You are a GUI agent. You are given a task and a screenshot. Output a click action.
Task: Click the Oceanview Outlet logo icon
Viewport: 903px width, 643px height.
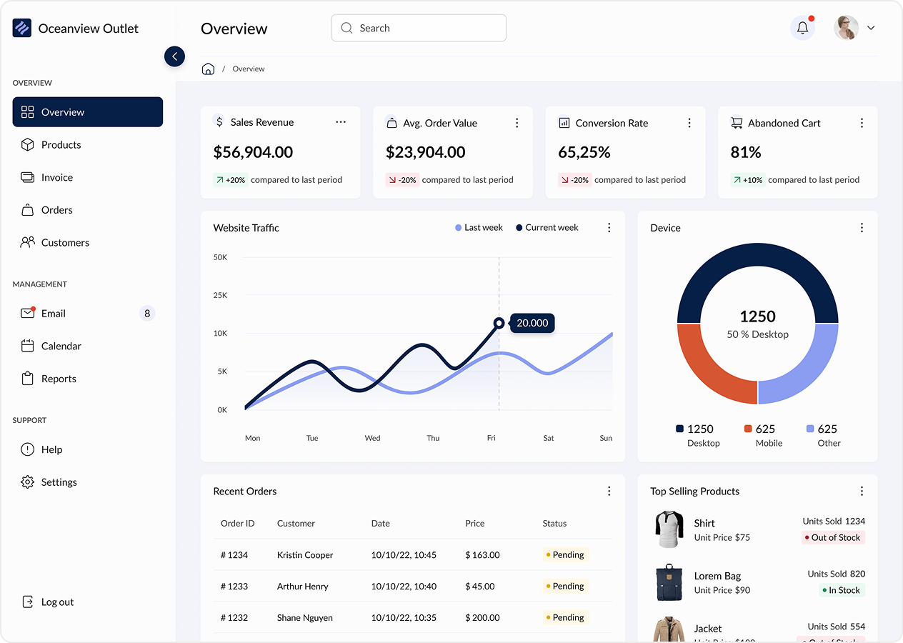(x=22, y=28)
